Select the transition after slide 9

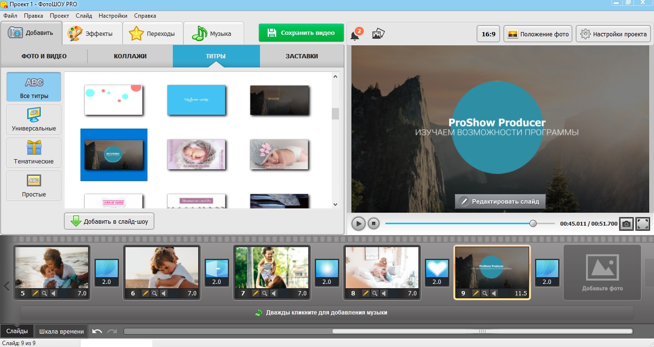tap(547, 272)
